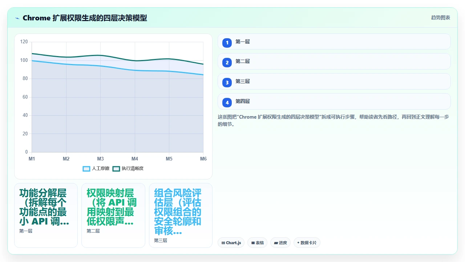
Task: Click the M6 x-axis label
Action: coord(203,159)
